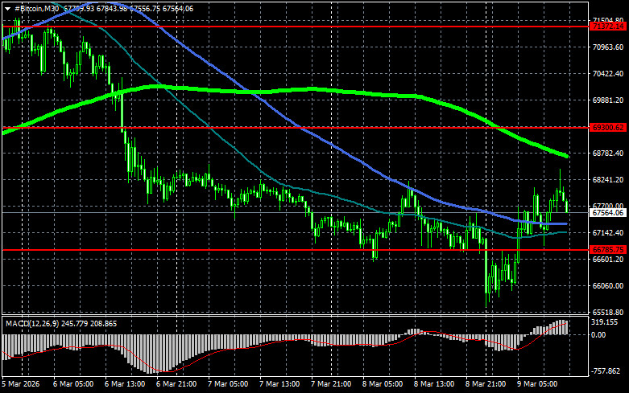Click the 6 Mar 13:00 time label
629x393 pixels.
125,384
